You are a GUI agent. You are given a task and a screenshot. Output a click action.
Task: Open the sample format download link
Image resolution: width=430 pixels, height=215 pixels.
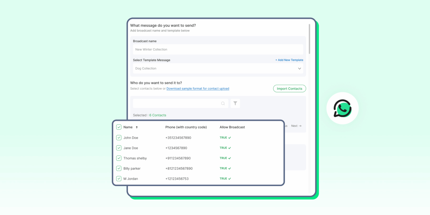tap(197, 88)
